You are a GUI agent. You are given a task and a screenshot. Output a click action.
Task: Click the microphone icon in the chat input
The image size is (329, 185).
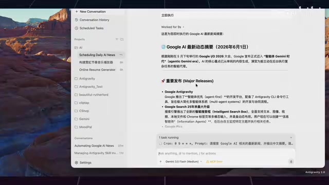tap(291, 161)
